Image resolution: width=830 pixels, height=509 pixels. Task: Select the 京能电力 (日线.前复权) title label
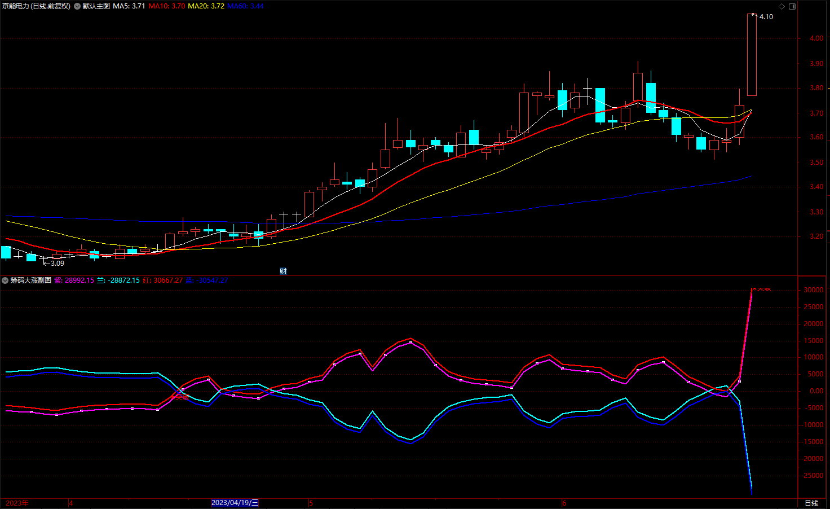(37, 6)
